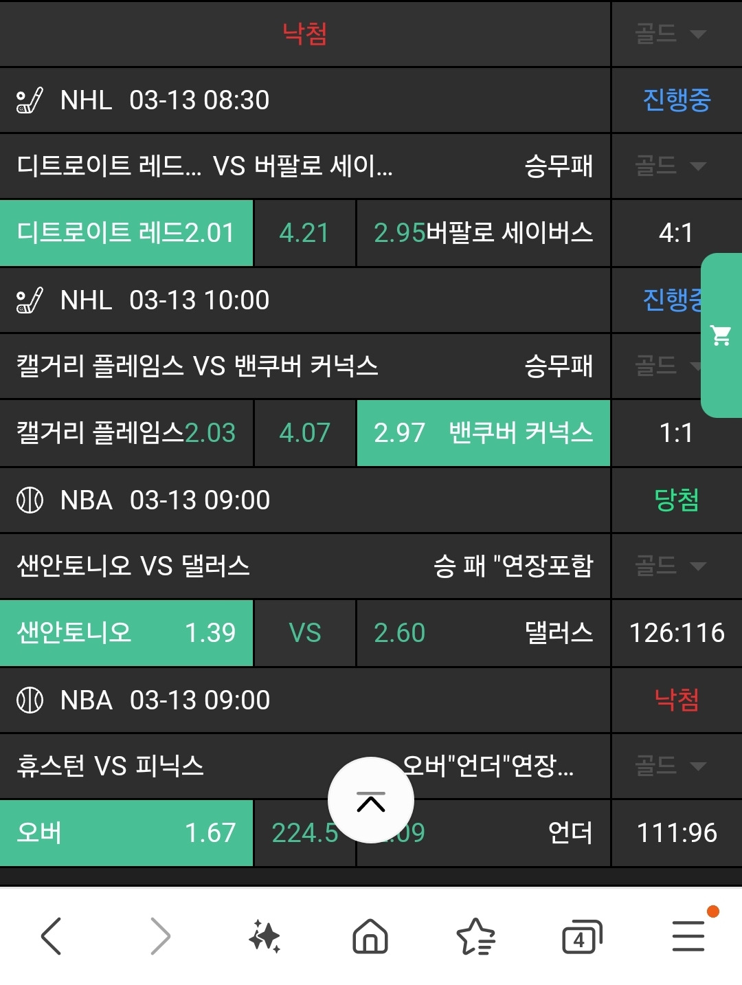
Task: Tap the browser forward arrow
Action: (x=159, y=936)
